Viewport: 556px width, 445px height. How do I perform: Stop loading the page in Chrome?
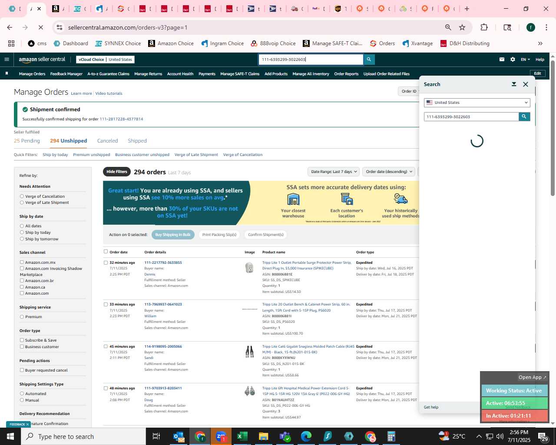tap(40, 27)
